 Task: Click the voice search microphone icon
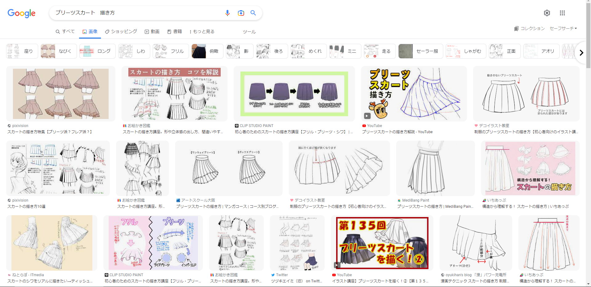coord(227,13)
